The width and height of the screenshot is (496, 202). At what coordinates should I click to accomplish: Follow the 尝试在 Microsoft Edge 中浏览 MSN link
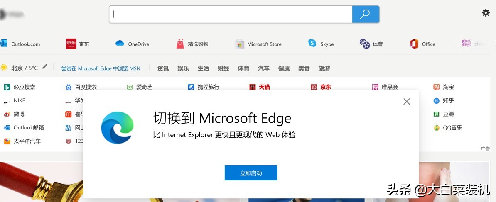tap(101, 68)
